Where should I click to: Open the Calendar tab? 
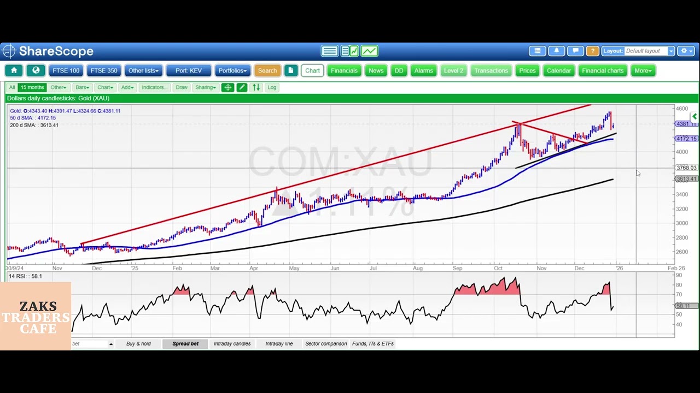(559, 70)
